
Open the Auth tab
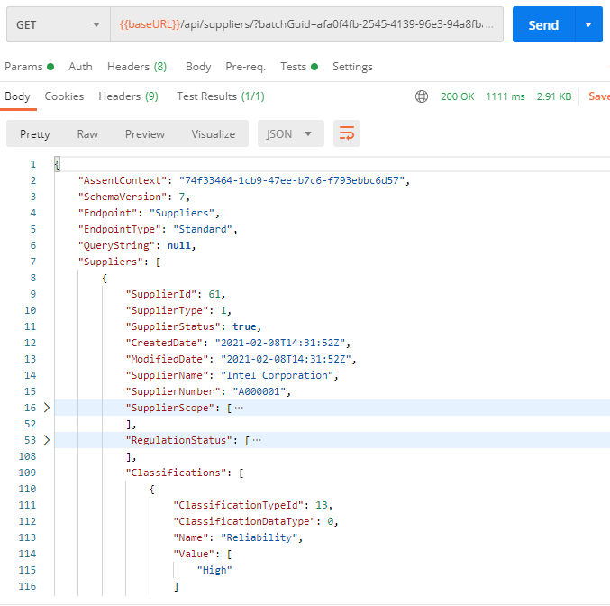coord(80,67)
